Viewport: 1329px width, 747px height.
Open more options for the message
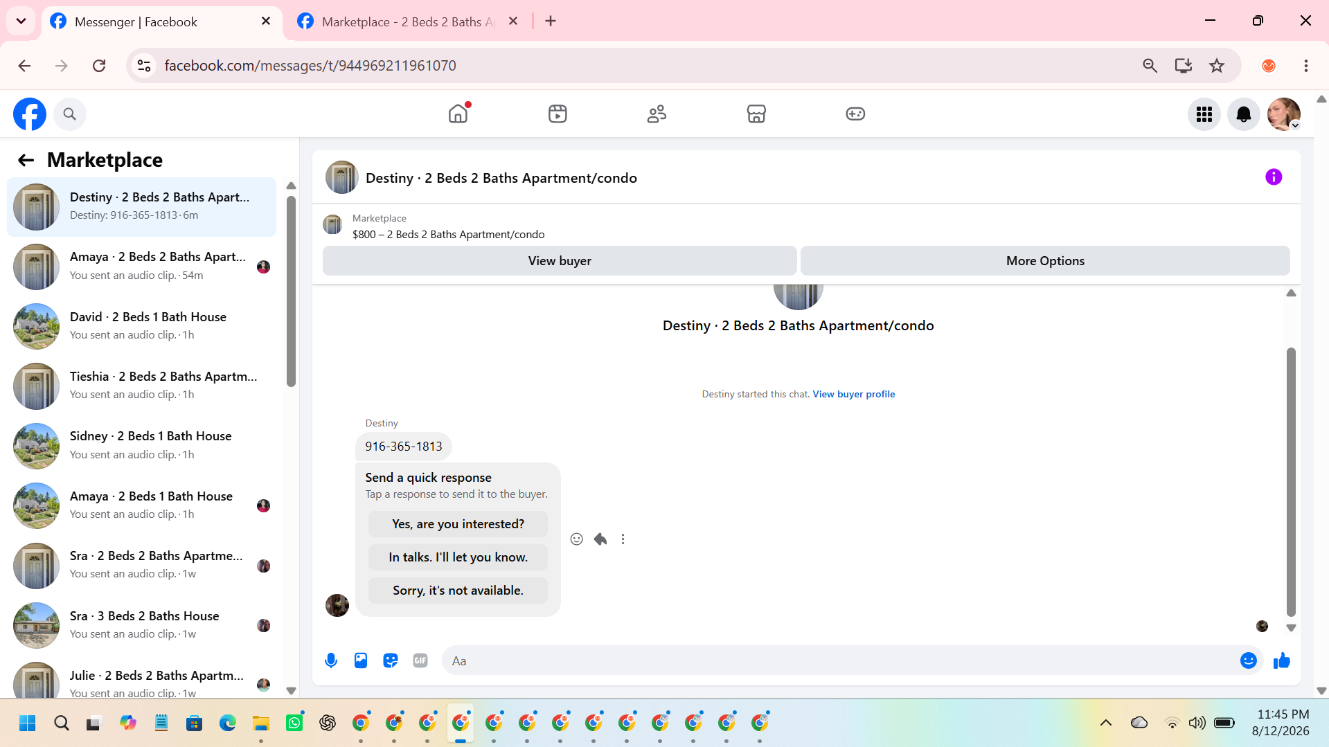point(623,539)
